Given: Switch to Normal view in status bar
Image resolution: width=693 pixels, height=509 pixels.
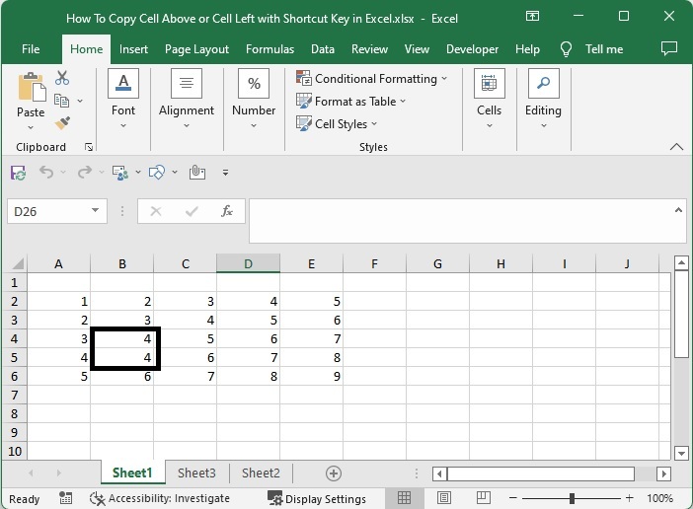Looking at the screenshot, I should (404, 499).
